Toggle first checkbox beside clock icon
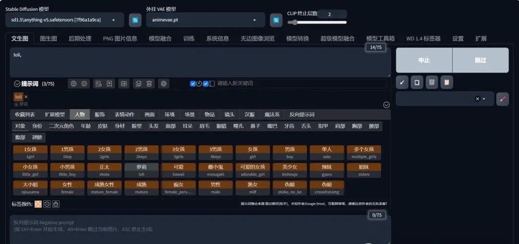Screen dimensions: 519x244 (x=193, y=84)
